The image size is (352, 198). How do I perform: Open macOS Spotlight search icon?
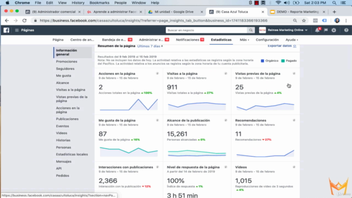tap(334, 3)
